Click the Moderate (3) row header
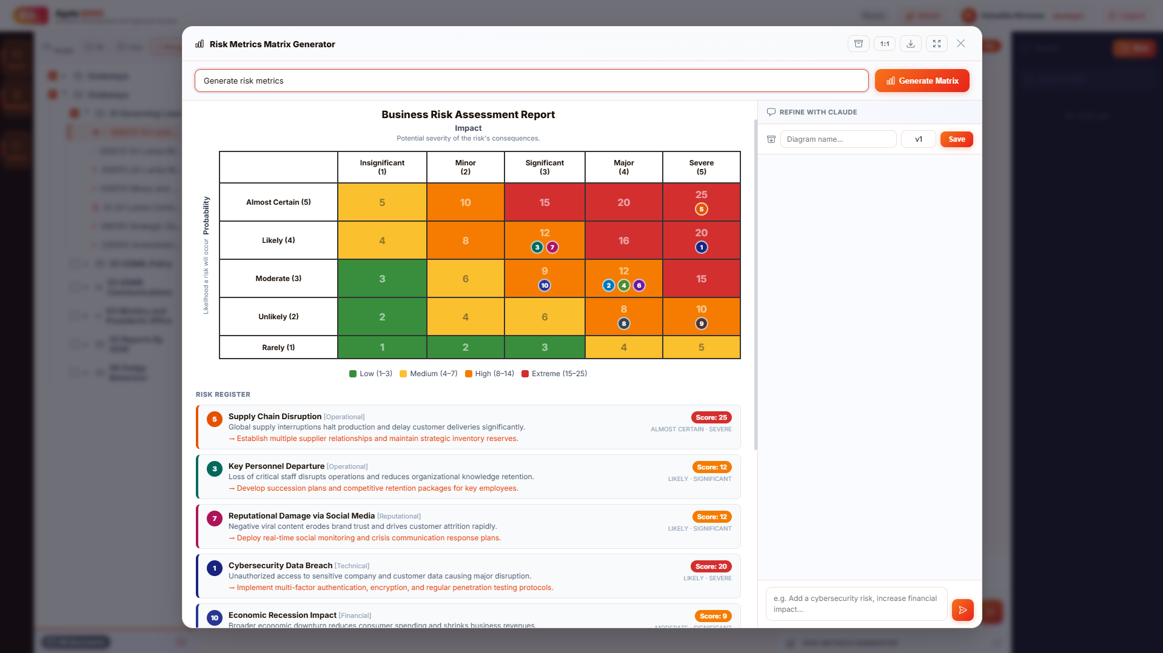This screenshot has width=1163, height=653. click(278, 279)
